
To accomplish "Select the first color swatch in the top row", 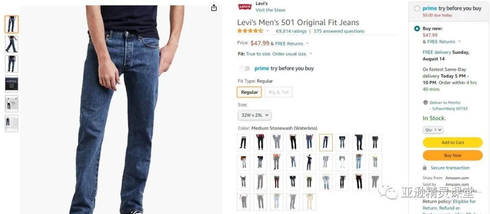I will (x=244, y=143).
